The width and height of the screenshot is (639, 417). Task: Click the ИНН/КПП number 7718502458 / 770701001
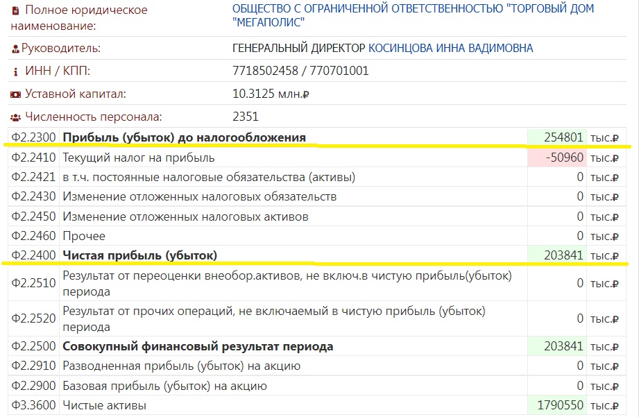pos(300,71)
